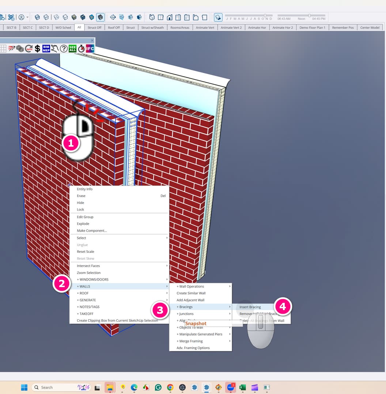Click the red sync arrow icon

29,48
